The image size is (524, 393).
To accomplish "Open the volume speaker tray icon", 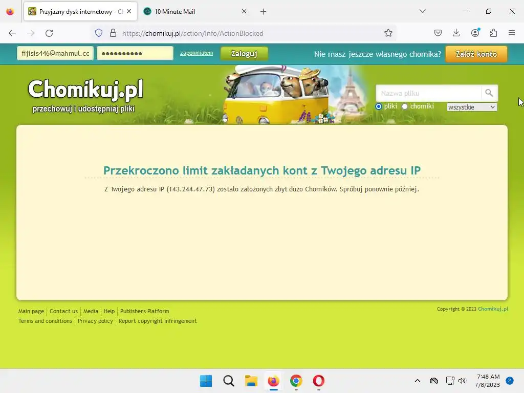I will 462,381.
